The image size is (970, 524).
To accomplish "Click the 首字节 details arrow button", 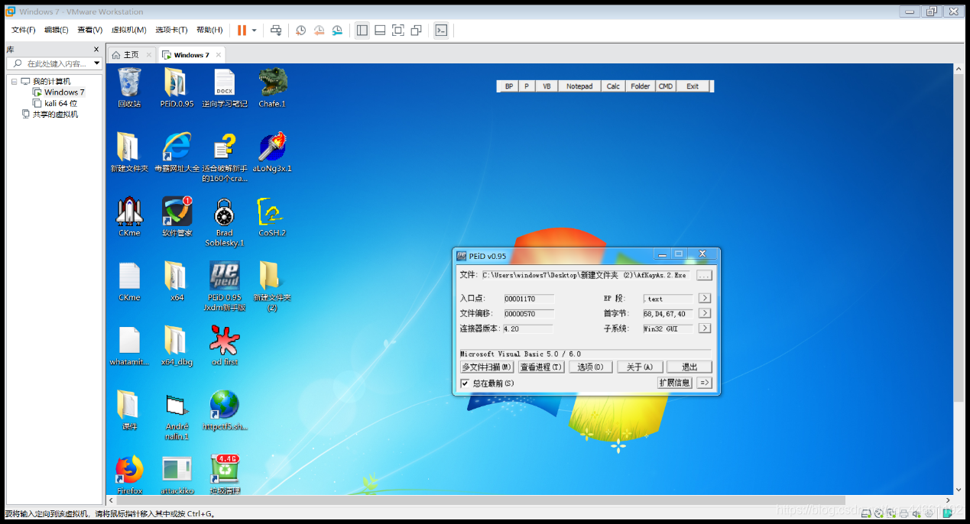I will coord(705,313).
